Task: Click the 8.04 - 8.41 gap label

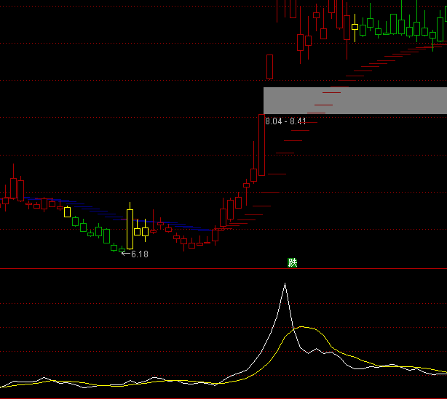Action: pyautogui.click(x=285, y=121)
